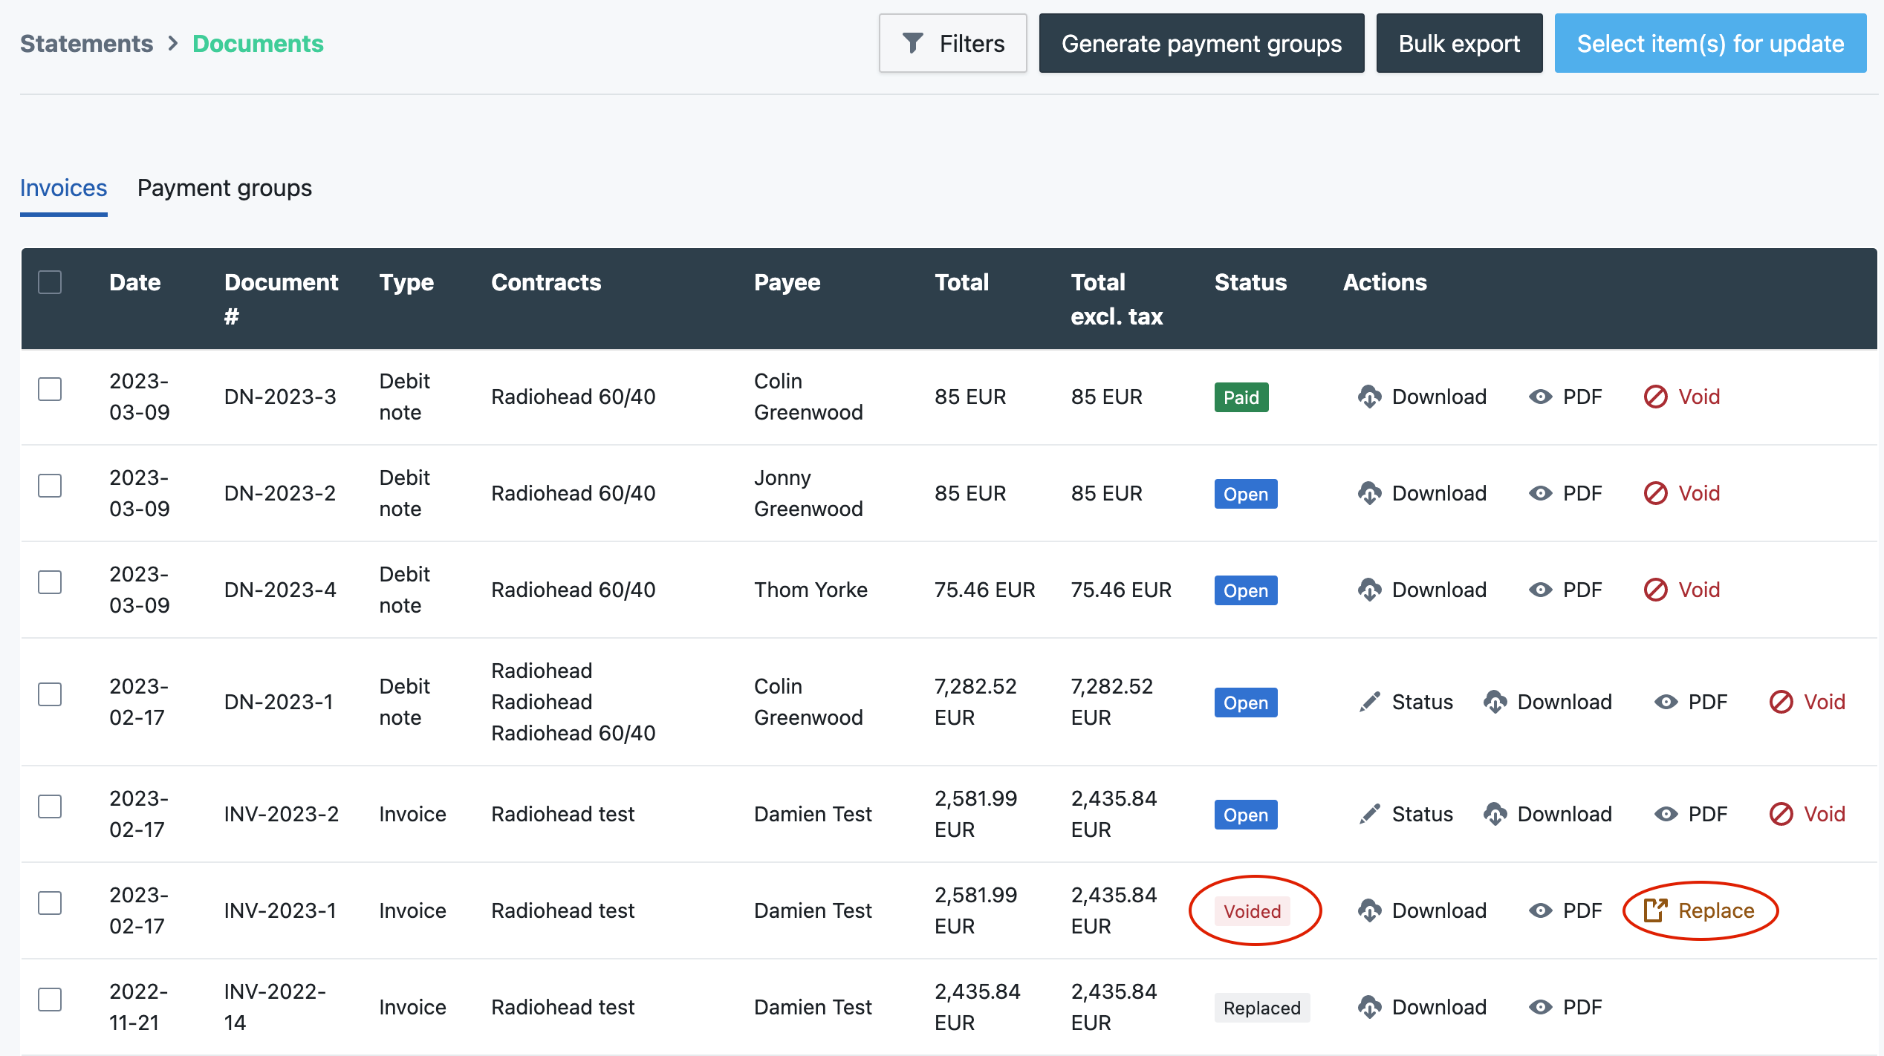
Task: Click the Replaced status badge
Action: tap(1262, 1008)
